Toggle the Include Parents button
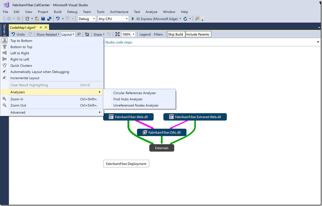Image resolution: width=322 pixels, height=206 pixels. (198, 34)
